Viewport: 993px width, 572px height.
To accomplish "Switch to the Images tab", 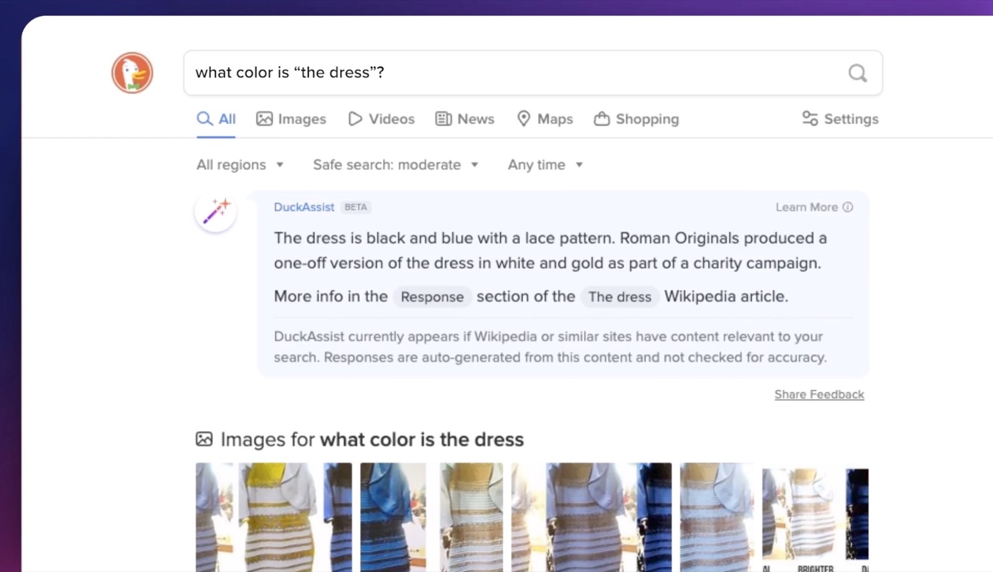I will tap(291, 119).
